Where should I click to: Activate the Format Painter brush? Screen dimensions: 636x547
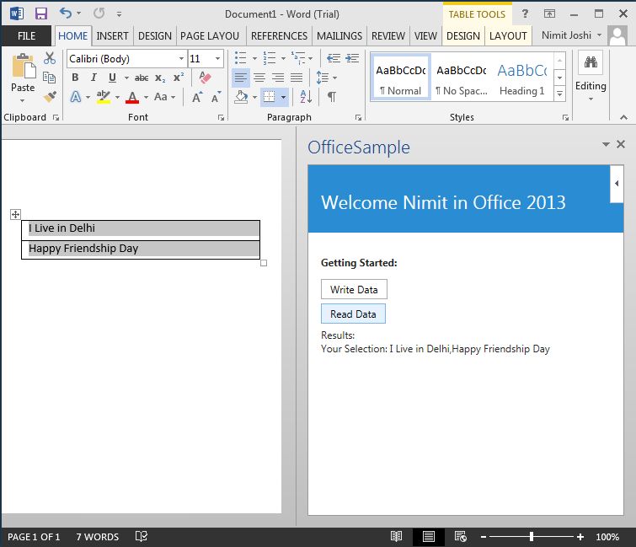pyautogui.click(x=50, y=97)
